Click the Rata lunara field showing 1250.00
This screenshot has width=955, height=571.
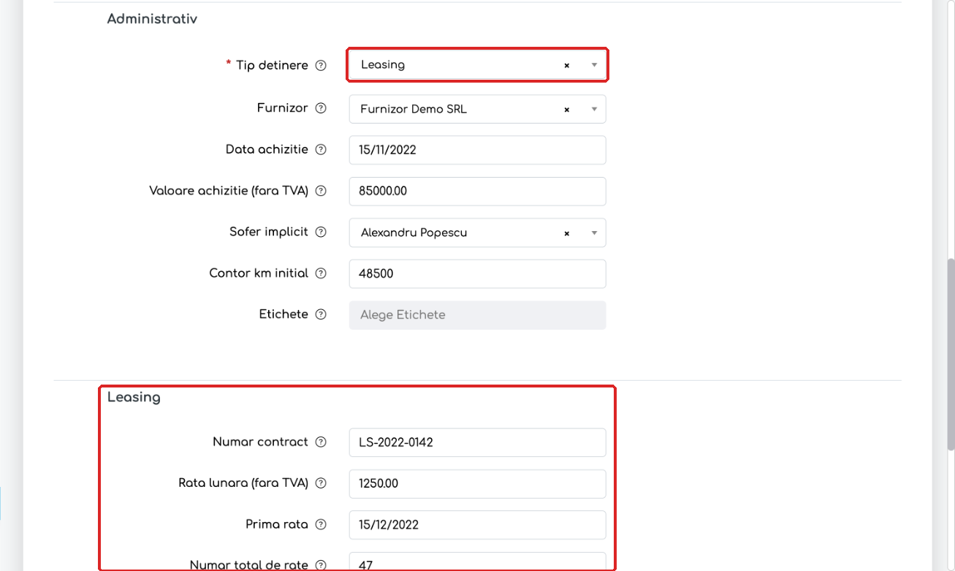478,484
